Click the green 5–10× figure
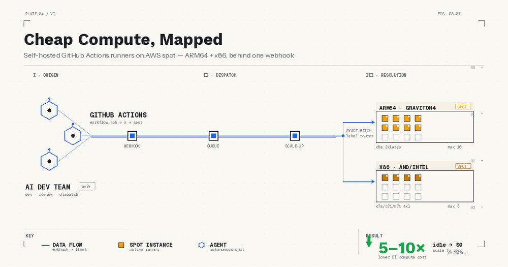The image size is (508, 267). (x=402, y=248)
